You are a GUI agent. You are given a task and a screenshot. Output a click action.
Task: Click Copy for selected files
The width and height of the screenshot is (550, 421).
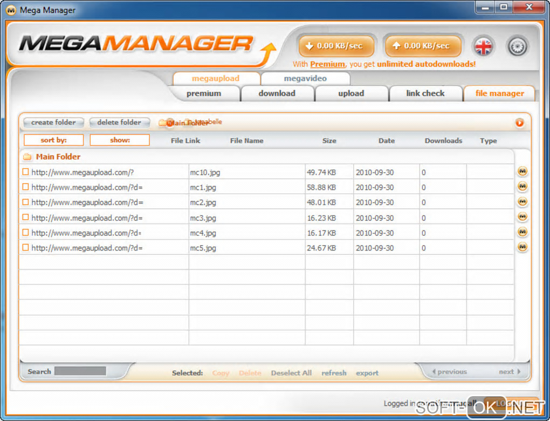(x=221, y=373)
